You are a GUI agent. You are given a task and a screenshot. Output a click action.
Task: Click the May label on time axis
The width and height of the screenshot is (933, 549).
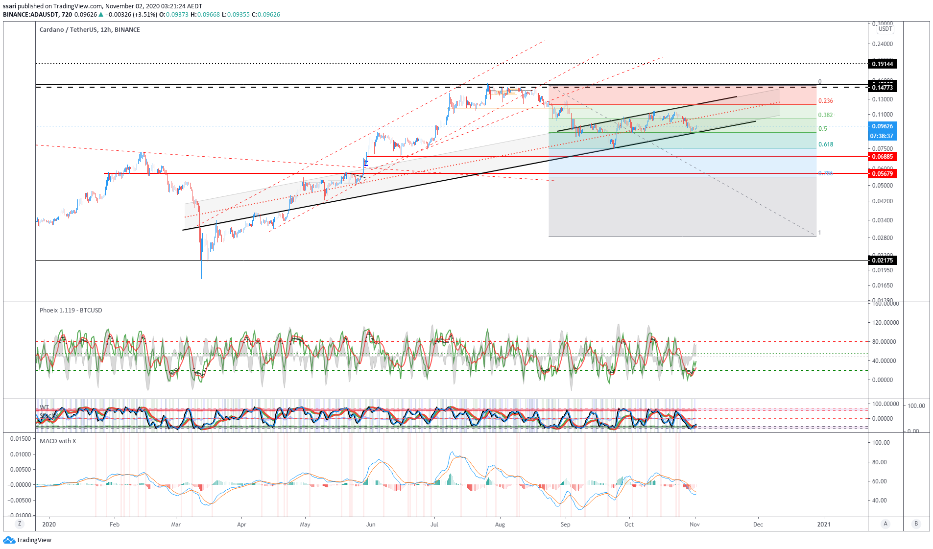click(305, 525)
